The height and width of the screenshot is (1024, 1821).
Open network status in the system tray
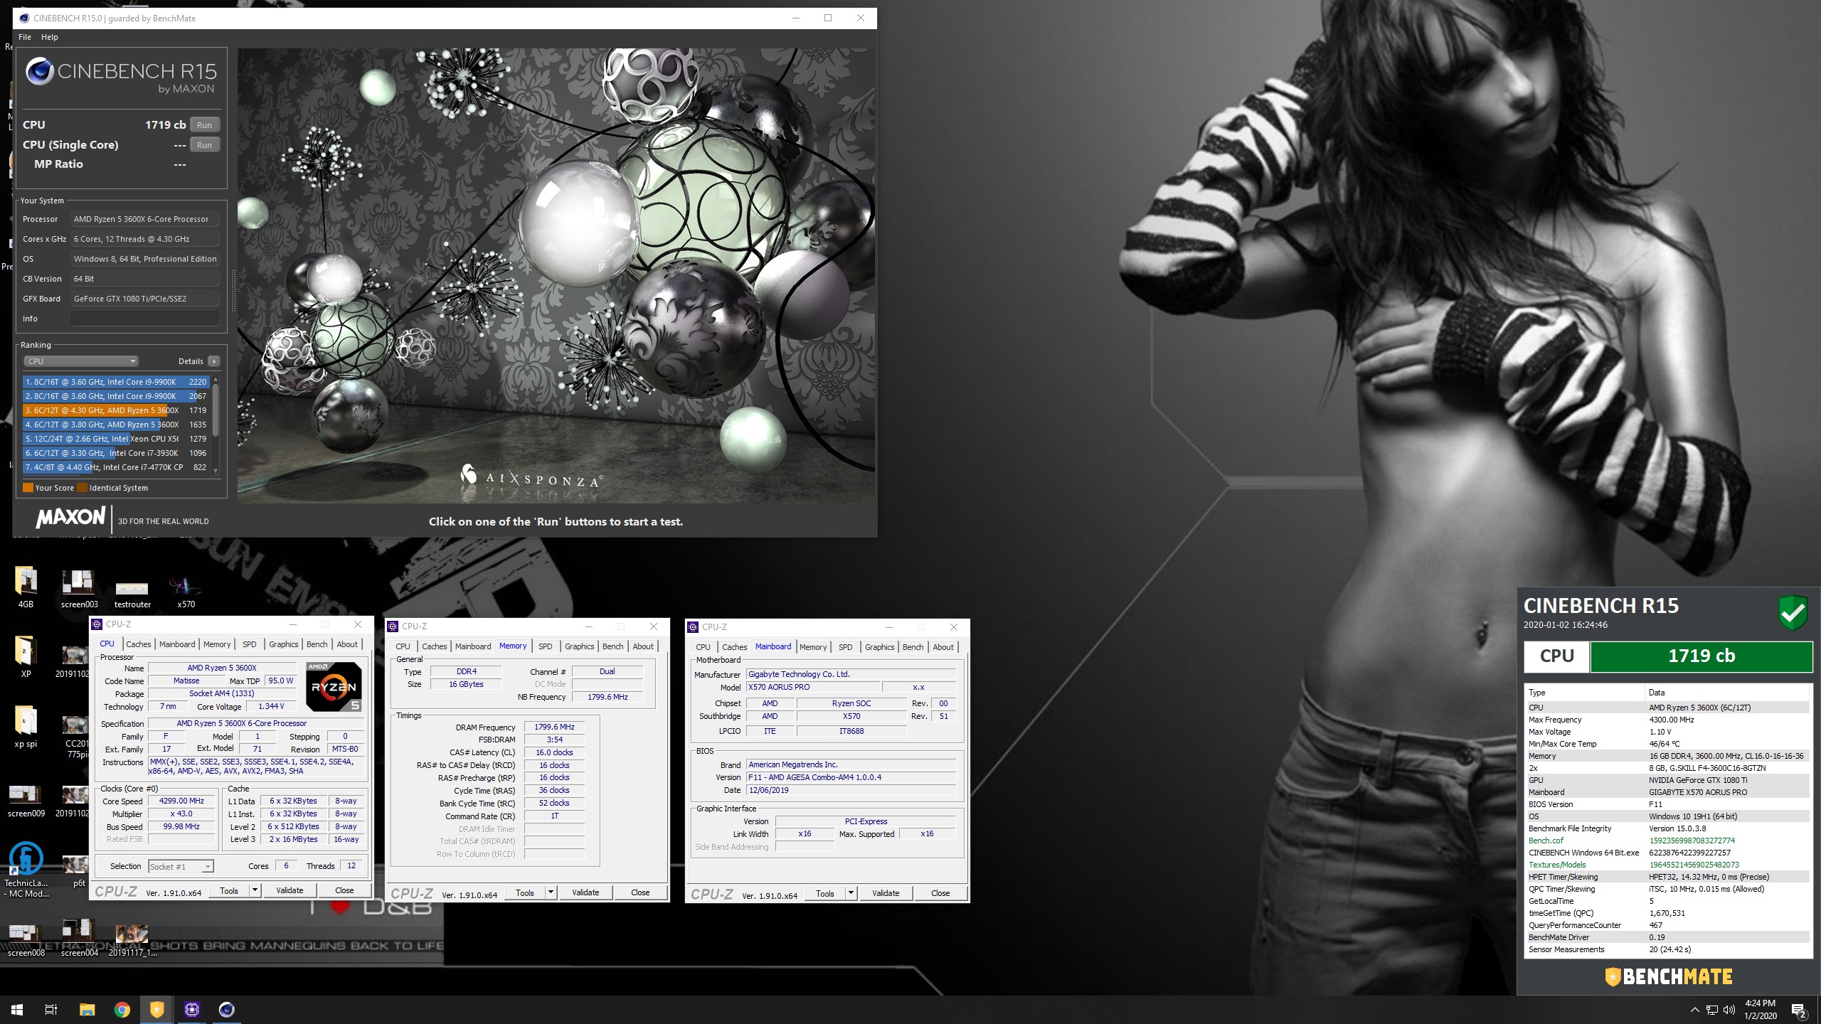tap(1712, 1010)
